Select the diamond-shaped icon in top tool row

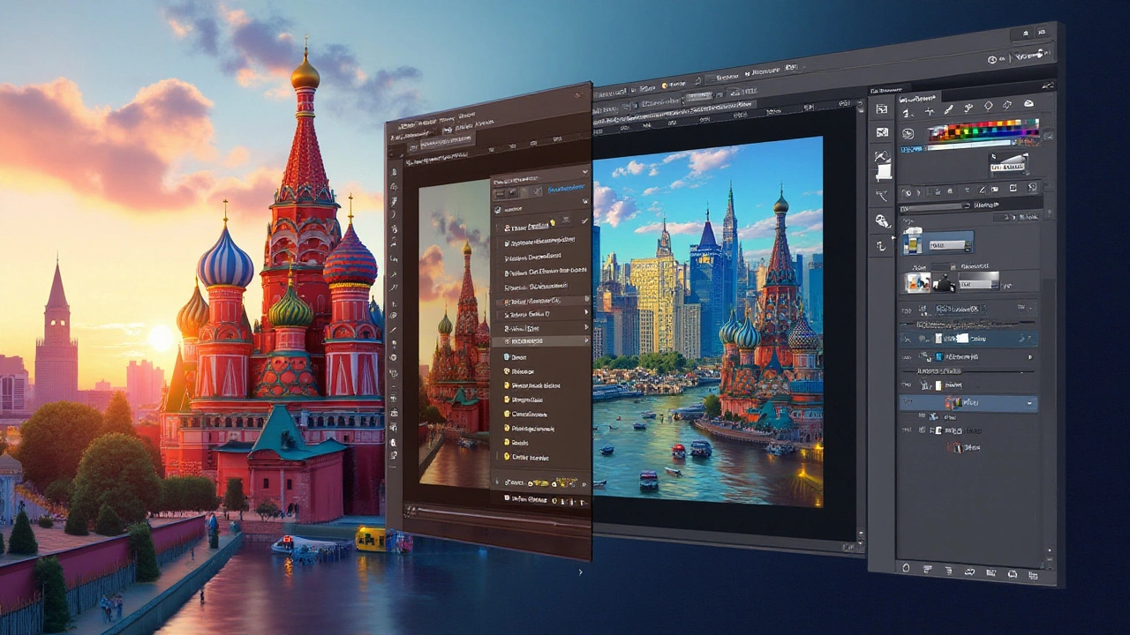(x=988, y=106)
